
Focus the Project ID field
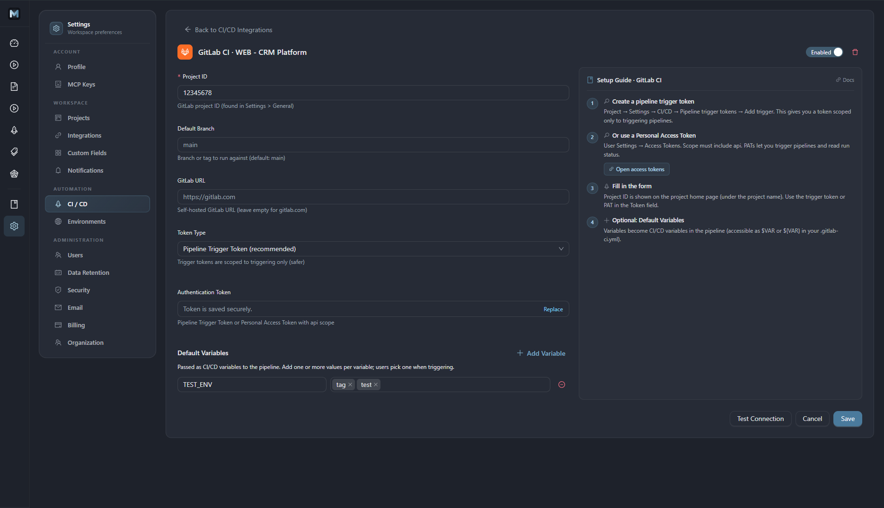(373, 93)
